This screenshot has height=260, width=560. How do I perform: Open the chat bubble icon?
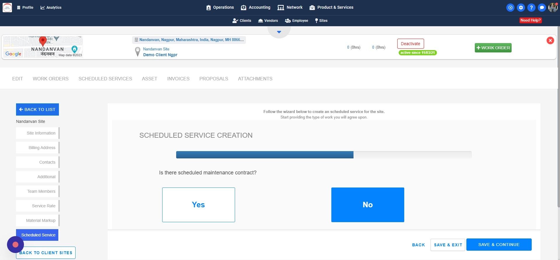coord(542,8)
